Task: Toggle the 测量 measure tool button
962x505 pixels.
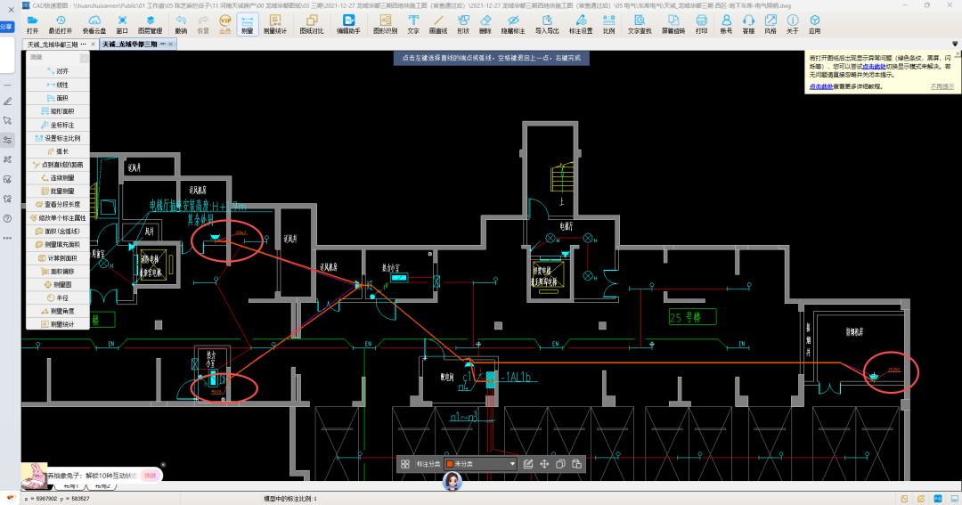Action: pyautogui.click(x=248, y=24)
